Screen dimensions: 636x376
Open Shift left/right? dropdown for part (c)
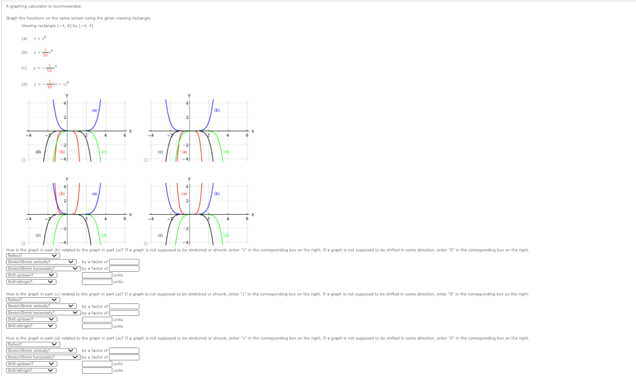[x=31, y=326]
